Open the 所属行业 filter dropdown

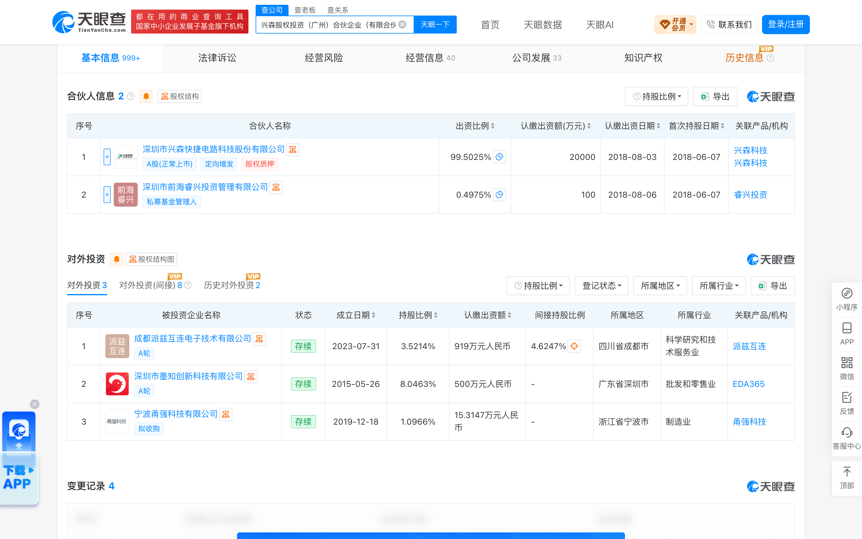[x=719, y=286]
